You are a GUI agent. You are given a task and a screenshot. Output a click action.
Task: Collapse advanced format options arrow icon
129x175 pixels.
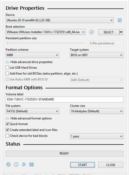[x=7, y=118]
